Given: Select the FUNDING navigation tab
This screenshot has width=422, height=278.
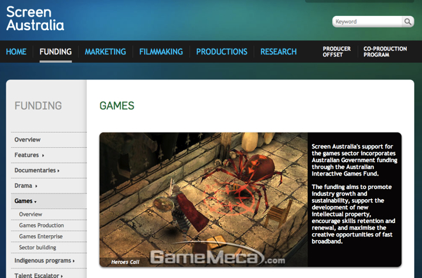Looking at the screenshot, I should tap(56, 52).
